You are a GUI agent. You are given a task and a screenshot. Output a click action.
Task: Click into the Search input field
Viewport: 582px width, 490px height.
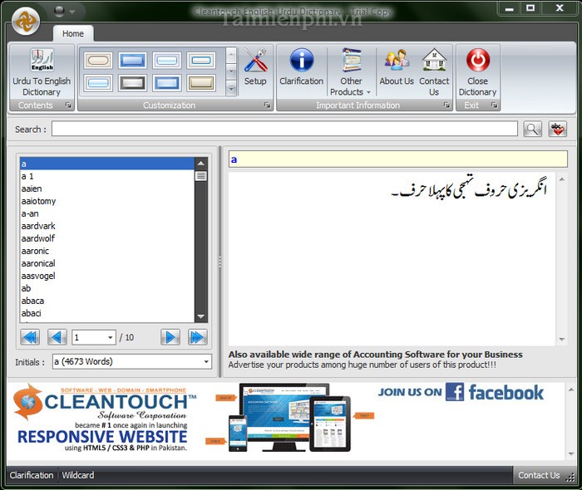(x=284, y=129)
